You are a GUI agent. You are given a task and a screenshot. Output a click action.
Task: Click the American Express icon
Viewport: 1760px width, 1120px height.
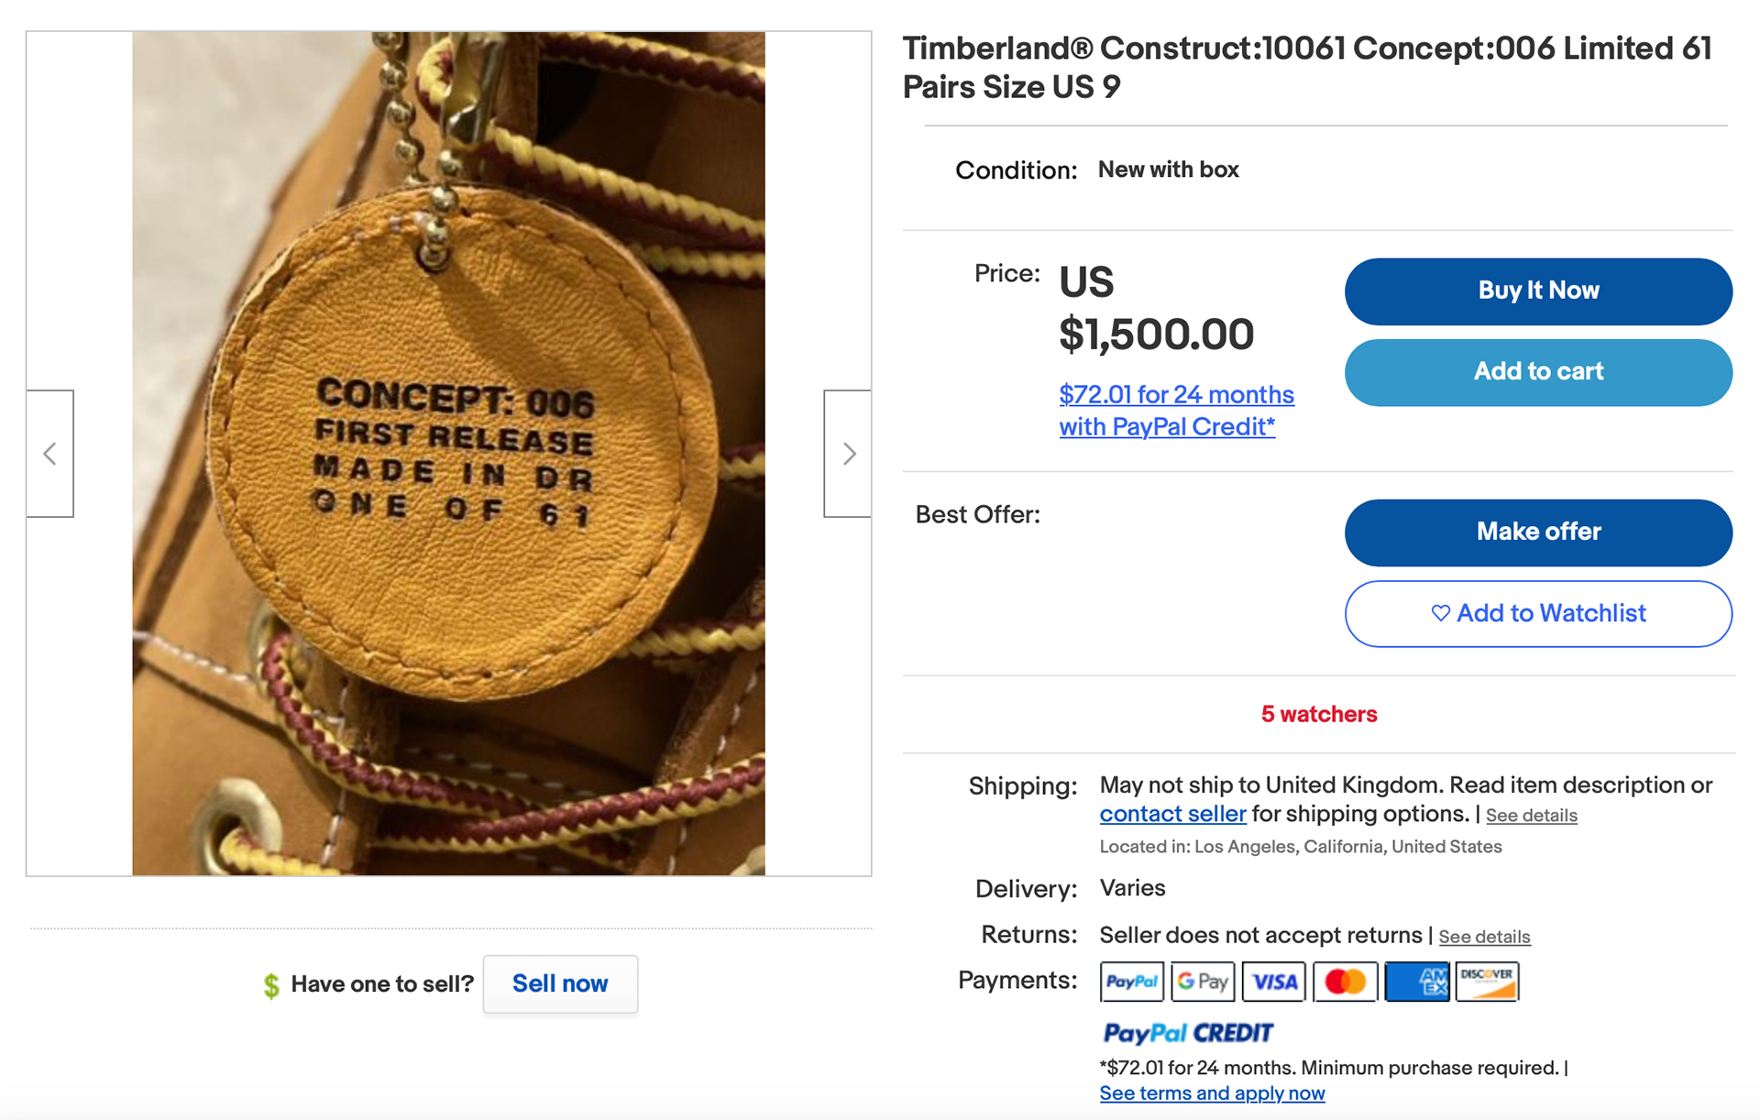(x=1416, y=982)
